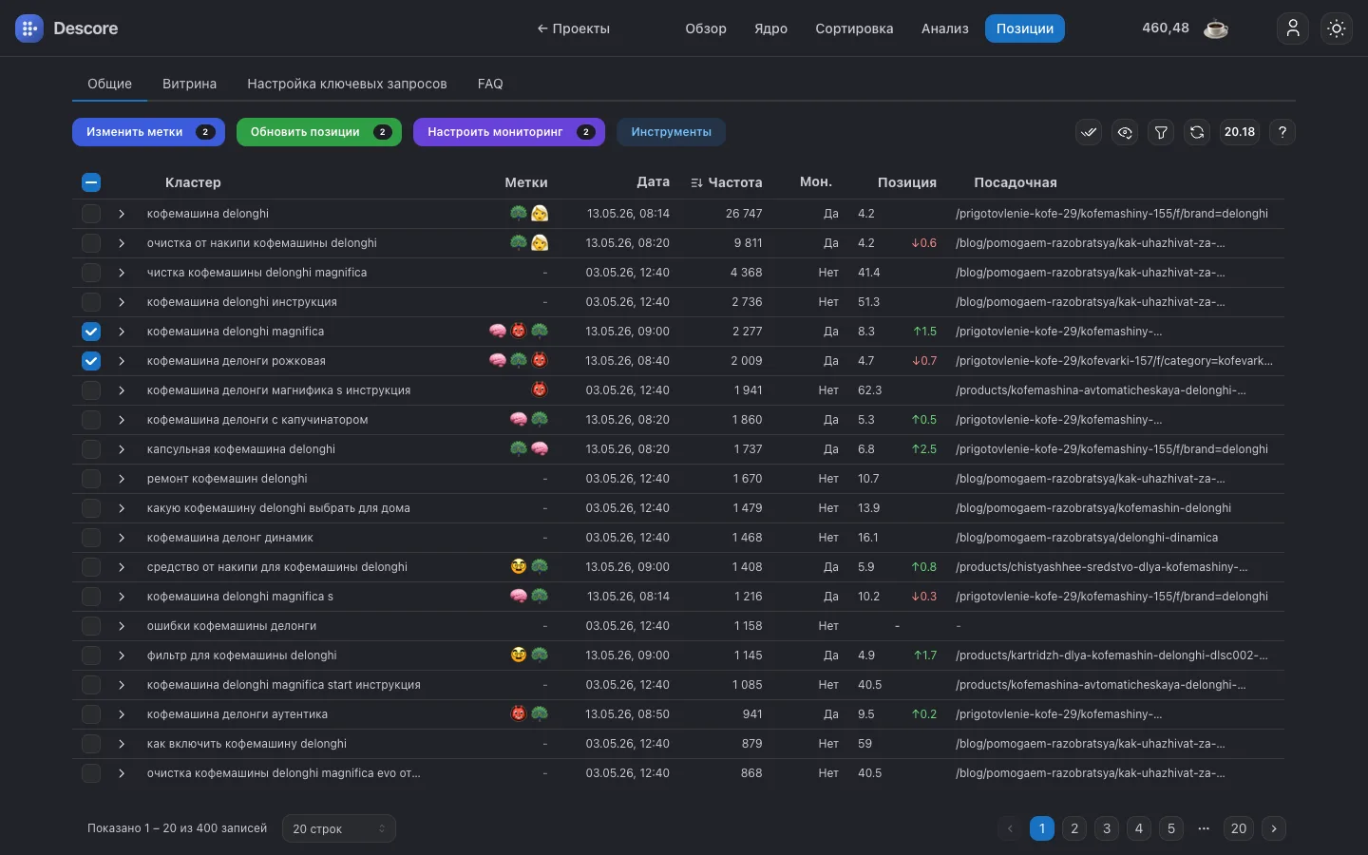This screenshot has width=1368, height=855.
Task: Select the 'чистка кофемашины delonghi magnifica' row checkbox
Action: click(91, 273)
